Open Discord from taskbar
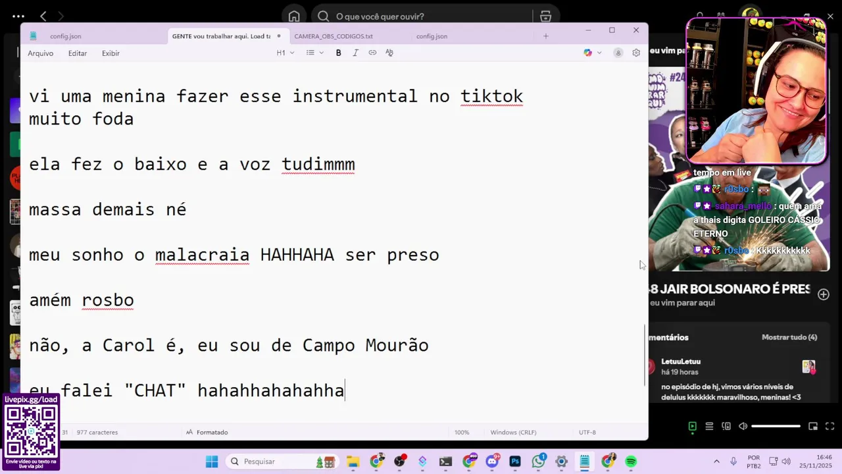Screen dimensions: 842x474 coord(491,461)
